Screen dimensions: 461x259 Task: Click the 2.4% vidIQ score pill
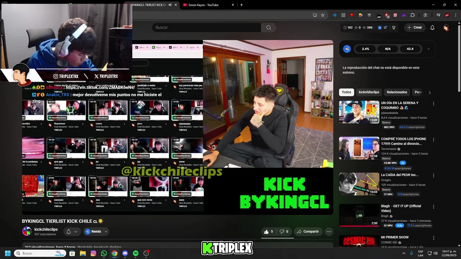coord(366,49)
